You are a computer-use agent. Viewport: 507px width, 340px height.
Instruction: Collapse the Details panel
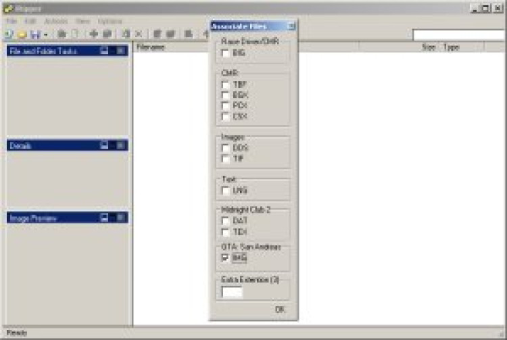point(104,145)
